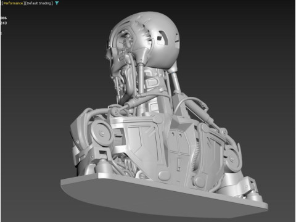Click the cyan viewport filter funnel icon
The height and width of the screenshot is (222, 296).
57,3
